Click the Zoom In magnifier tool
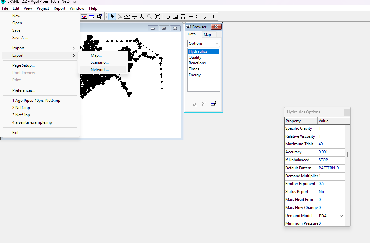The width and height of the screenshot is (370, 243). 142,17
